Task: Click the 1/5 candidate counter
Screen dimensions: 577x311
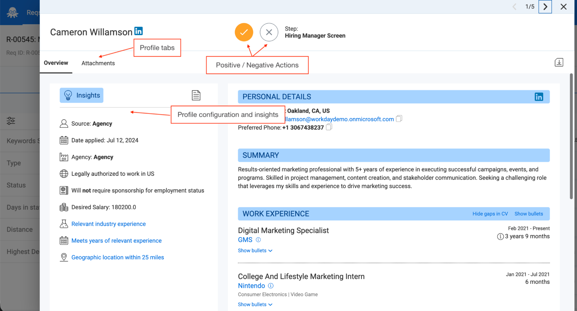Action: pos(530,7)
